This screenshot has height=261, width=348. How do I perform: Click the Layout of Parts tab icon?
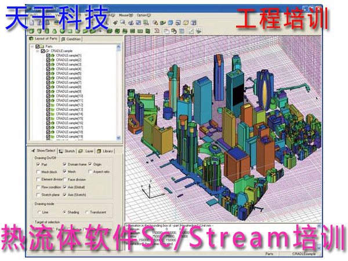point(32,39)
